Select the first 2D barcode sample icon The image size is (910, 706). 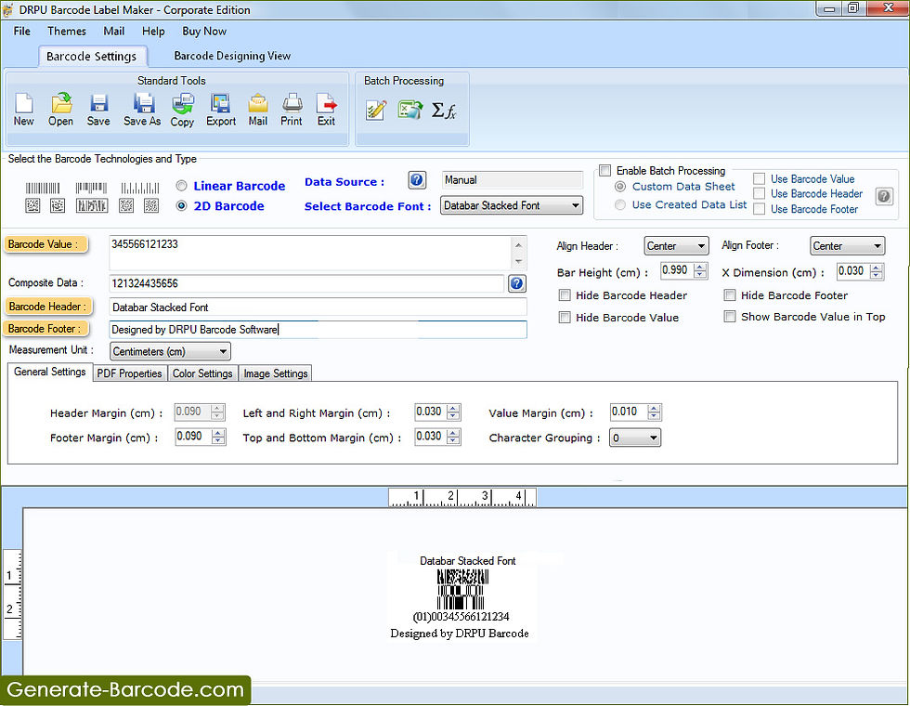click(x=32, y=205)
